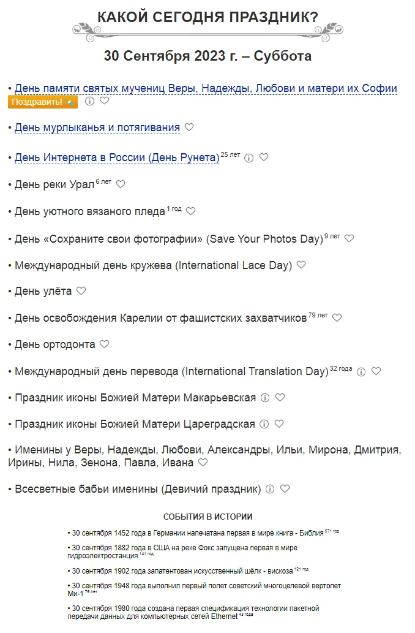Show info for "День Рунета" holiday
Image resolution: width=415 pixels, height=633 pixels.
tap(249, 157)
